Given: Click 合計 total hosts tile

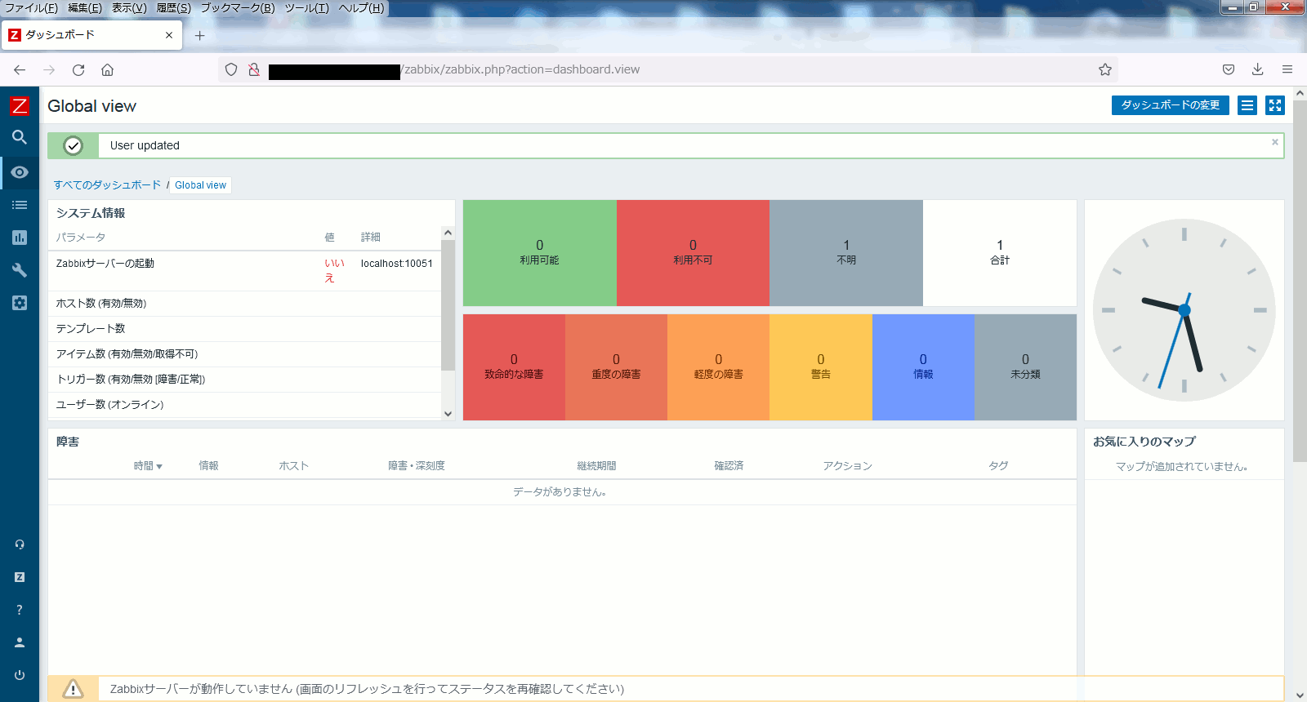Looking at the screenshot, I should pyautogui.click(x=1000, y=253).
